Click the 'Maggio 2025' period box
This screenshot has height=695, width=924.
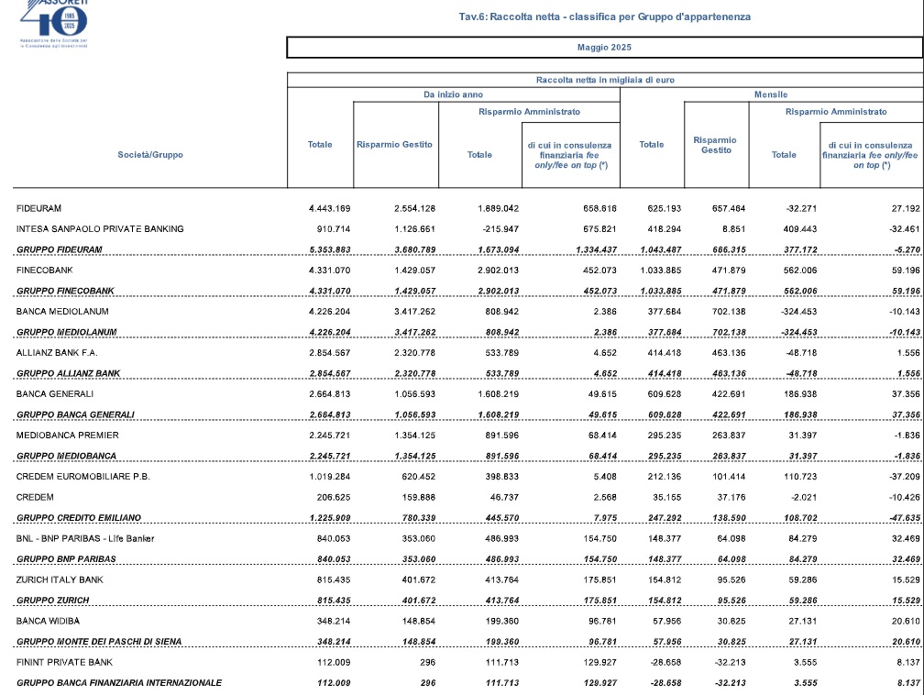[605, 48]
